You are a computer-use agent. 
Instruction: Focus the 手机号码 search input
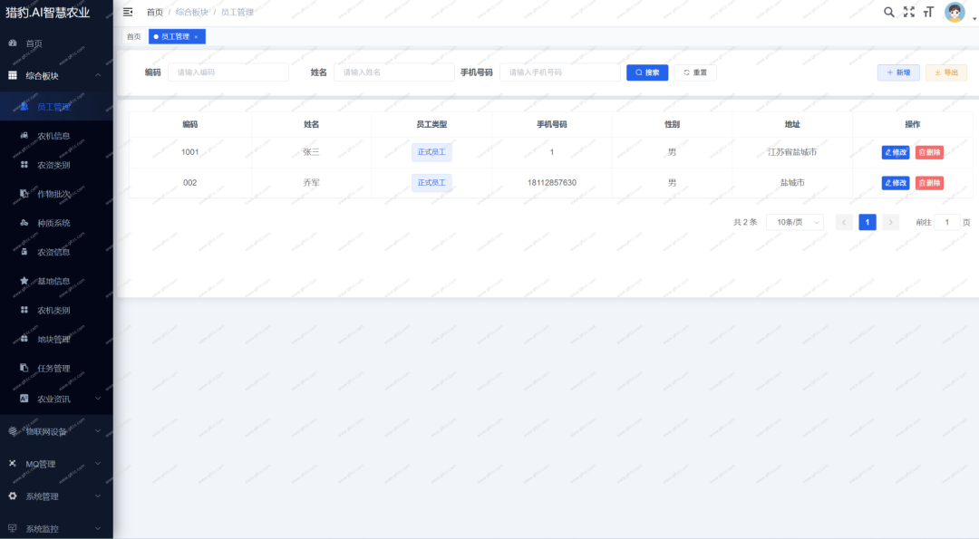(560, 72)
